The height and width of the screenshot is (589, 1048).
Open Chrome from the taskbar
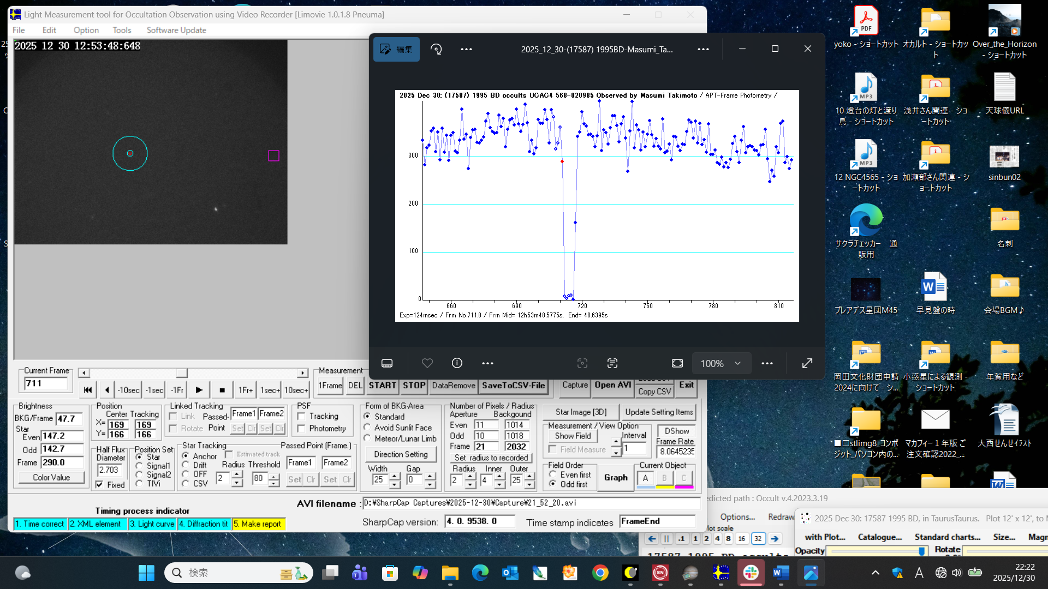pos(600,573)
